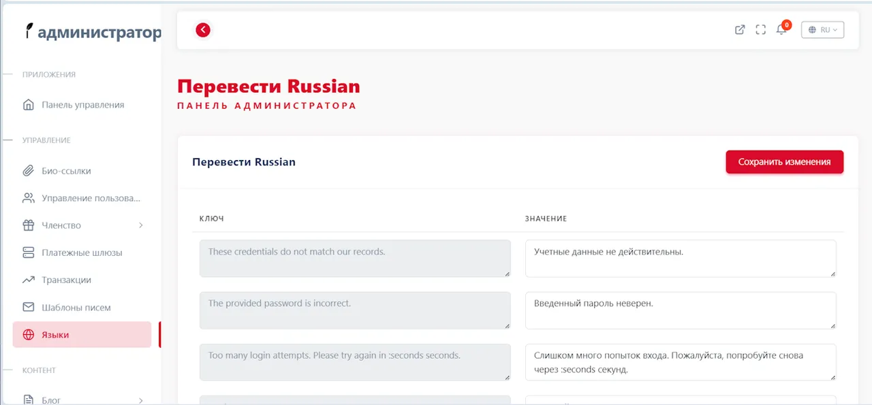Edit the 'Учетные данные не действительны' translation field

[681, 258]
